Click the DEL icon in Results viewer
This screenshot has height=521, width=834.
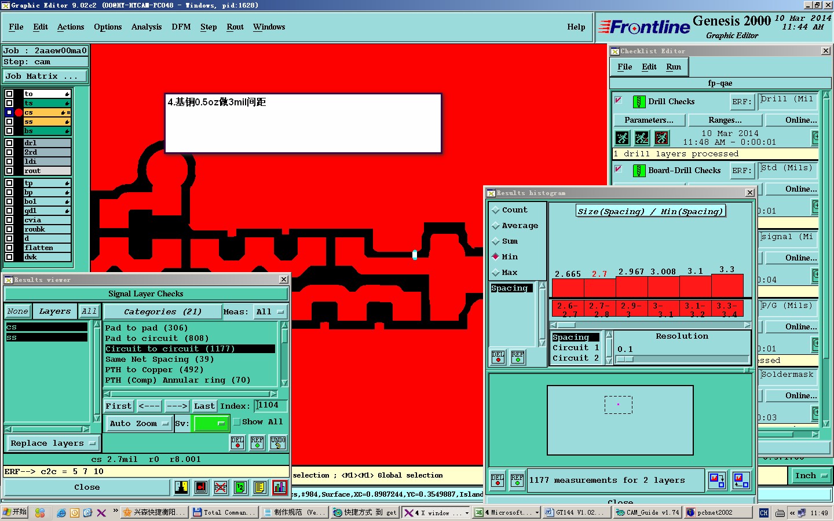[237, 443]
